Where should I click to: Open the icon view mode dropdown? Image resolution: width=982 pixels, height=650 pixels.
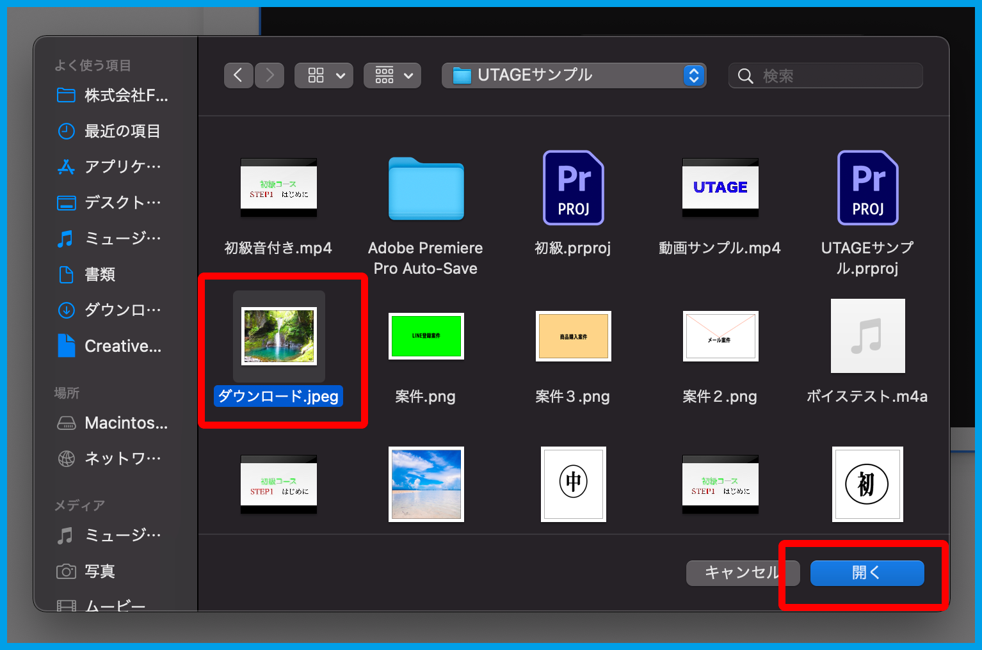[323, 75]
